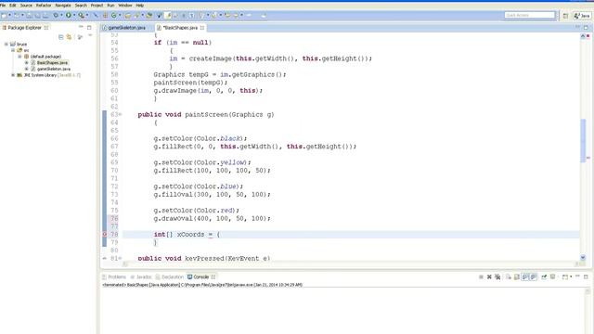594x334 pixels.
Task: Open the Refactor menu
Action: pyautogui.click(x=44, y=6)
